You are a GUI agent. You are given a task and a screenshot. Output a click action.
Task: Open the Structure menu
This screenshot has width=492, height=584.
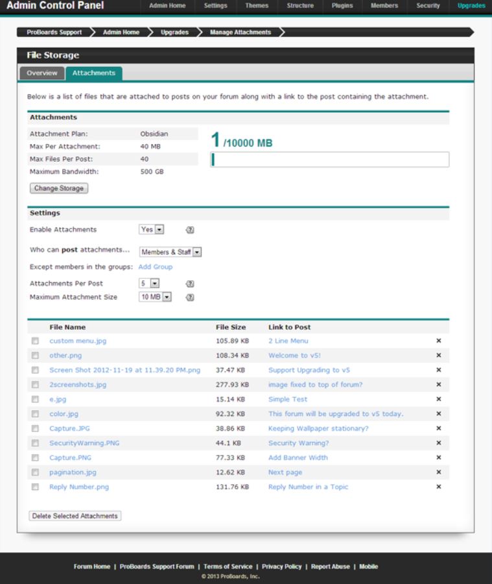pyautogui.click(x=300, y=6)
